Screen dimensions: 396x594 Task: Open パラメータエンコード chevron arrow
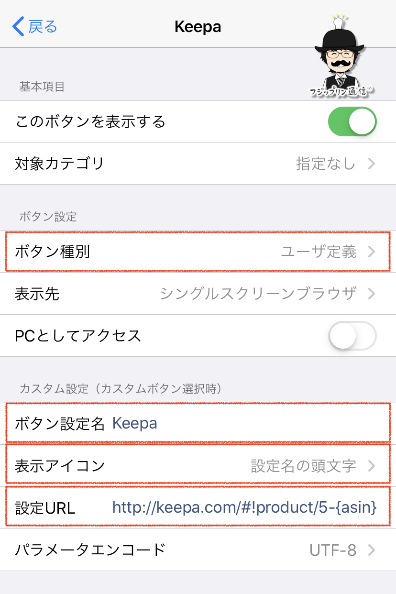tap(372, 550)
